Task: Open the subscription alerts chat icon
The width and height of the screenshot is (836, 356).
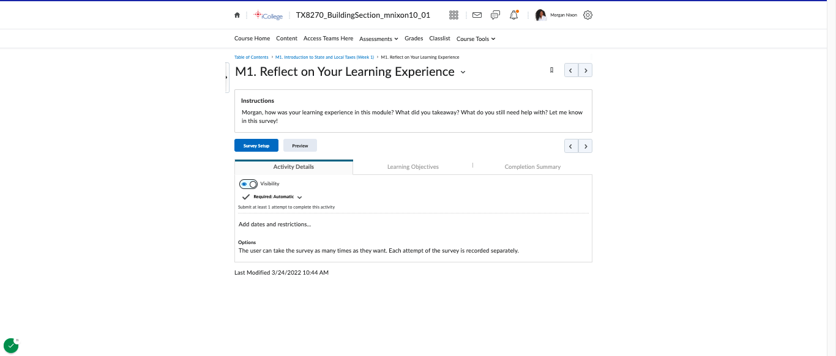Action: point(495,15)
